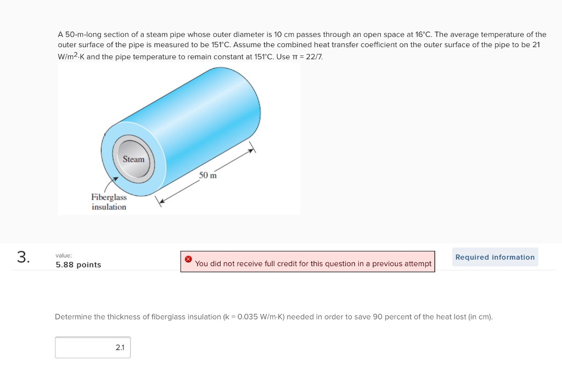Click the problem statement paragraph at top

point(302,45)
